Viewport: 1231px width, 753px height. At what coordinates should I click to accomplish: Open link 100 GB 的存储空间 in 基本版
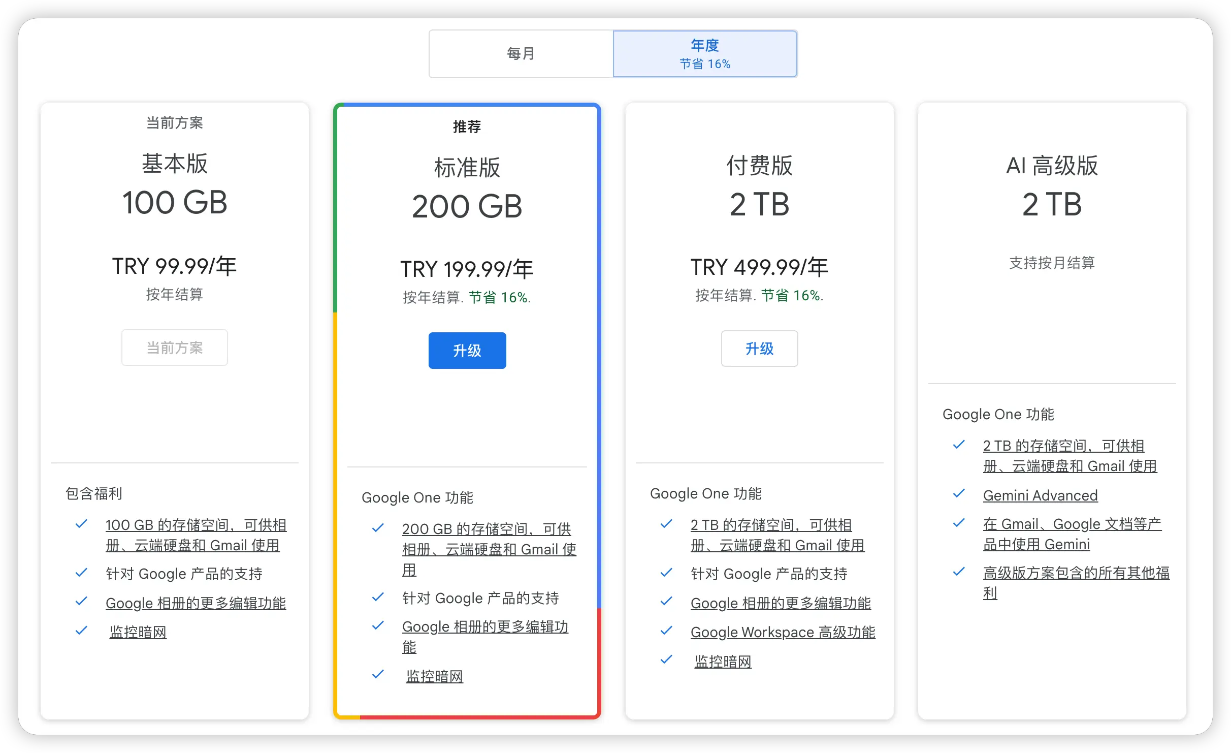point(196,535)
